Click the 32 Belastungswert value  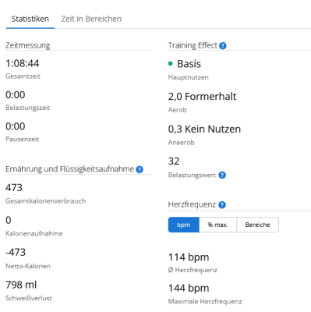pyautogui.click(x=174, y=161)
